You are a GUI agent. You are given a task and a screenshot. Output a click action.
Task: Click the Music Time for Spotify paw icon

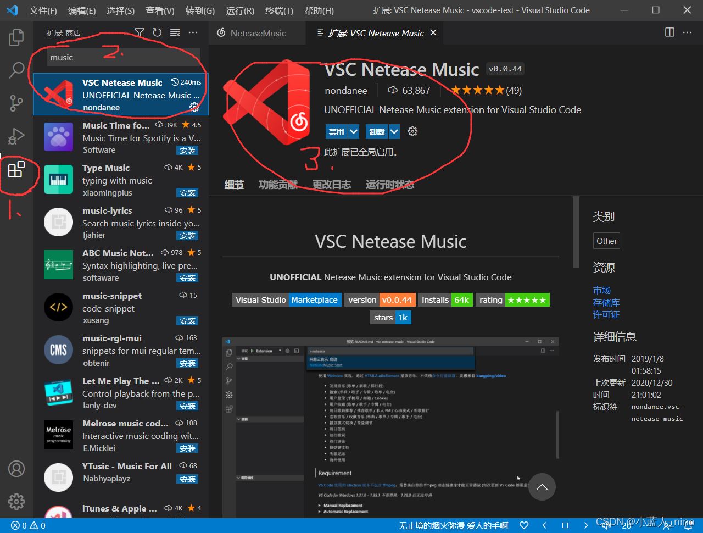(59, 137)
